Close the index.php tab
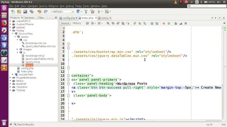Viewport: 227px width, 127px height. 96,18
